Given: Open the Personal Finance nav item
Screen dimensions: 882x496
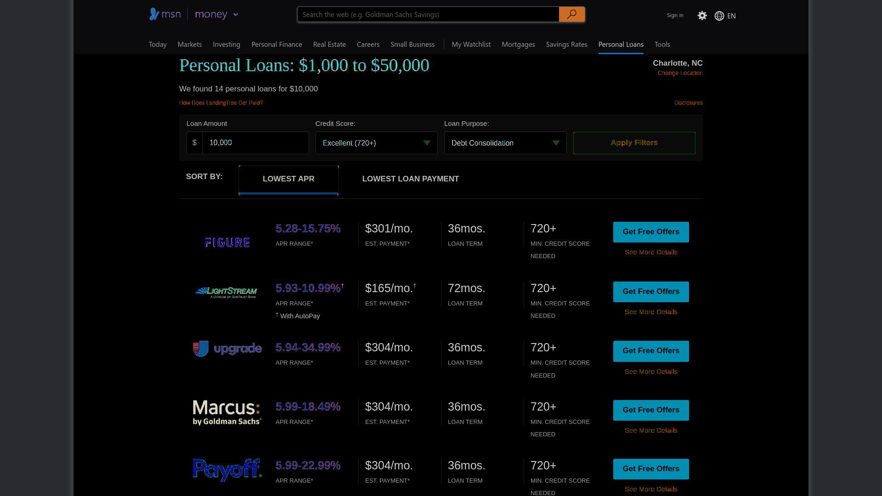Looking at the screenshot, I should pyautogui.click(x=277, y=45).
